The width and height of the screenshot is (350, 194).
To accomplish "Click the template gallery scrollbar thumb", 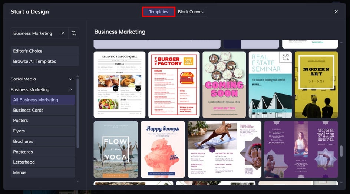I will click(x=341, y=151).
